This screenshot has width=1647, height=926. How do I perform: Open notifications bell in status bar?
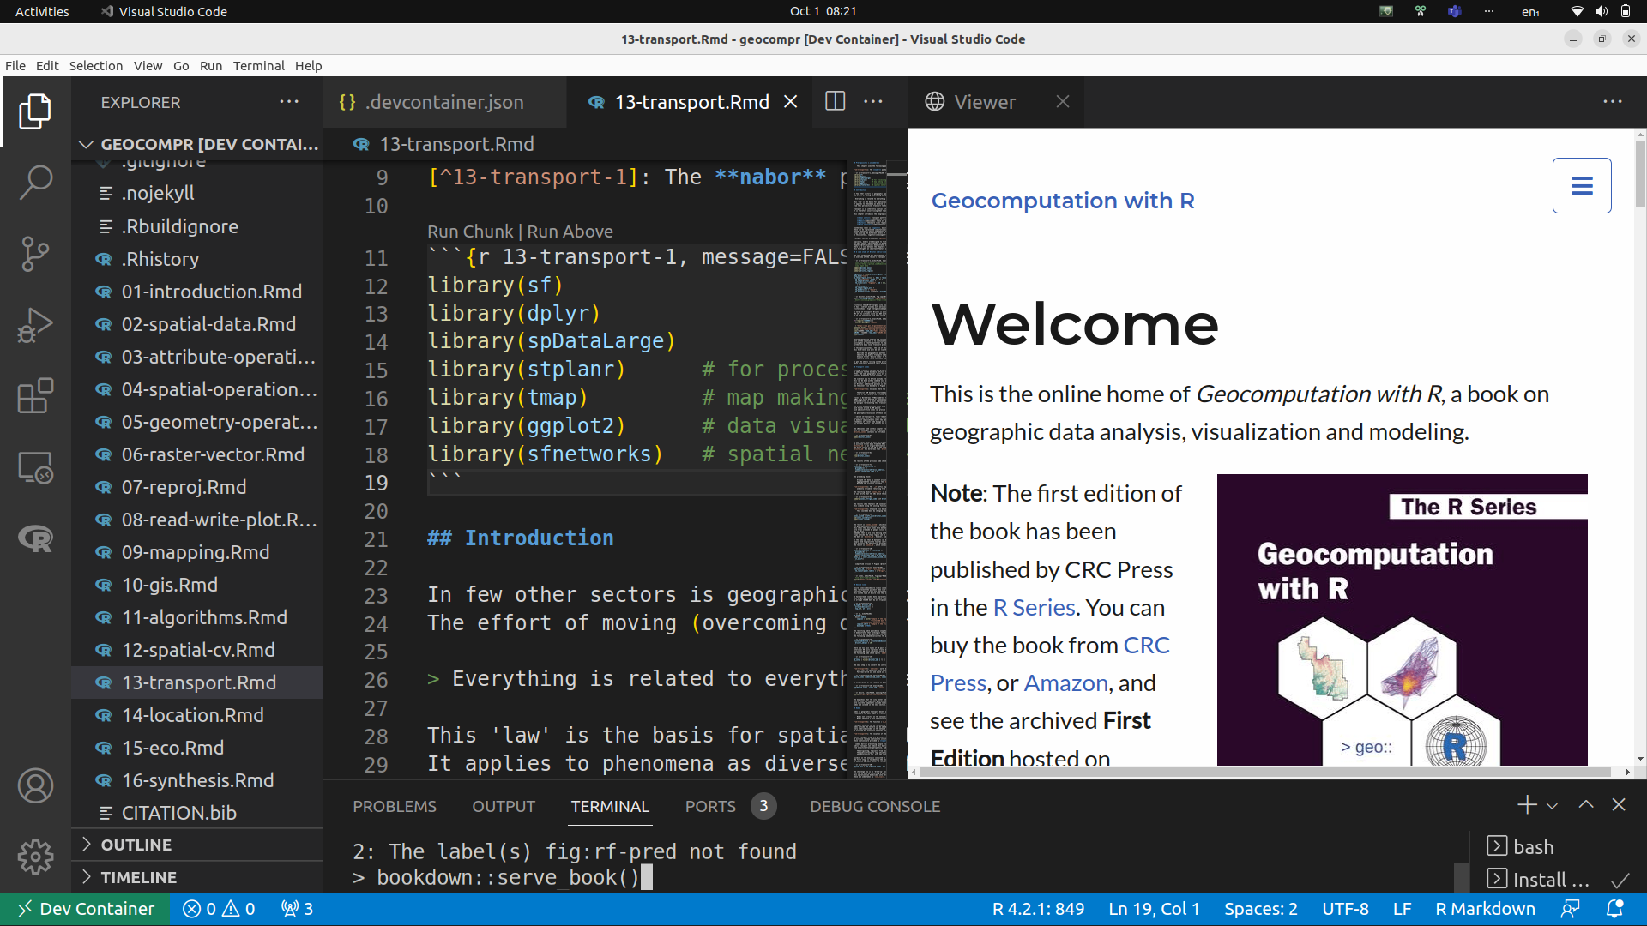(1614, 909)
